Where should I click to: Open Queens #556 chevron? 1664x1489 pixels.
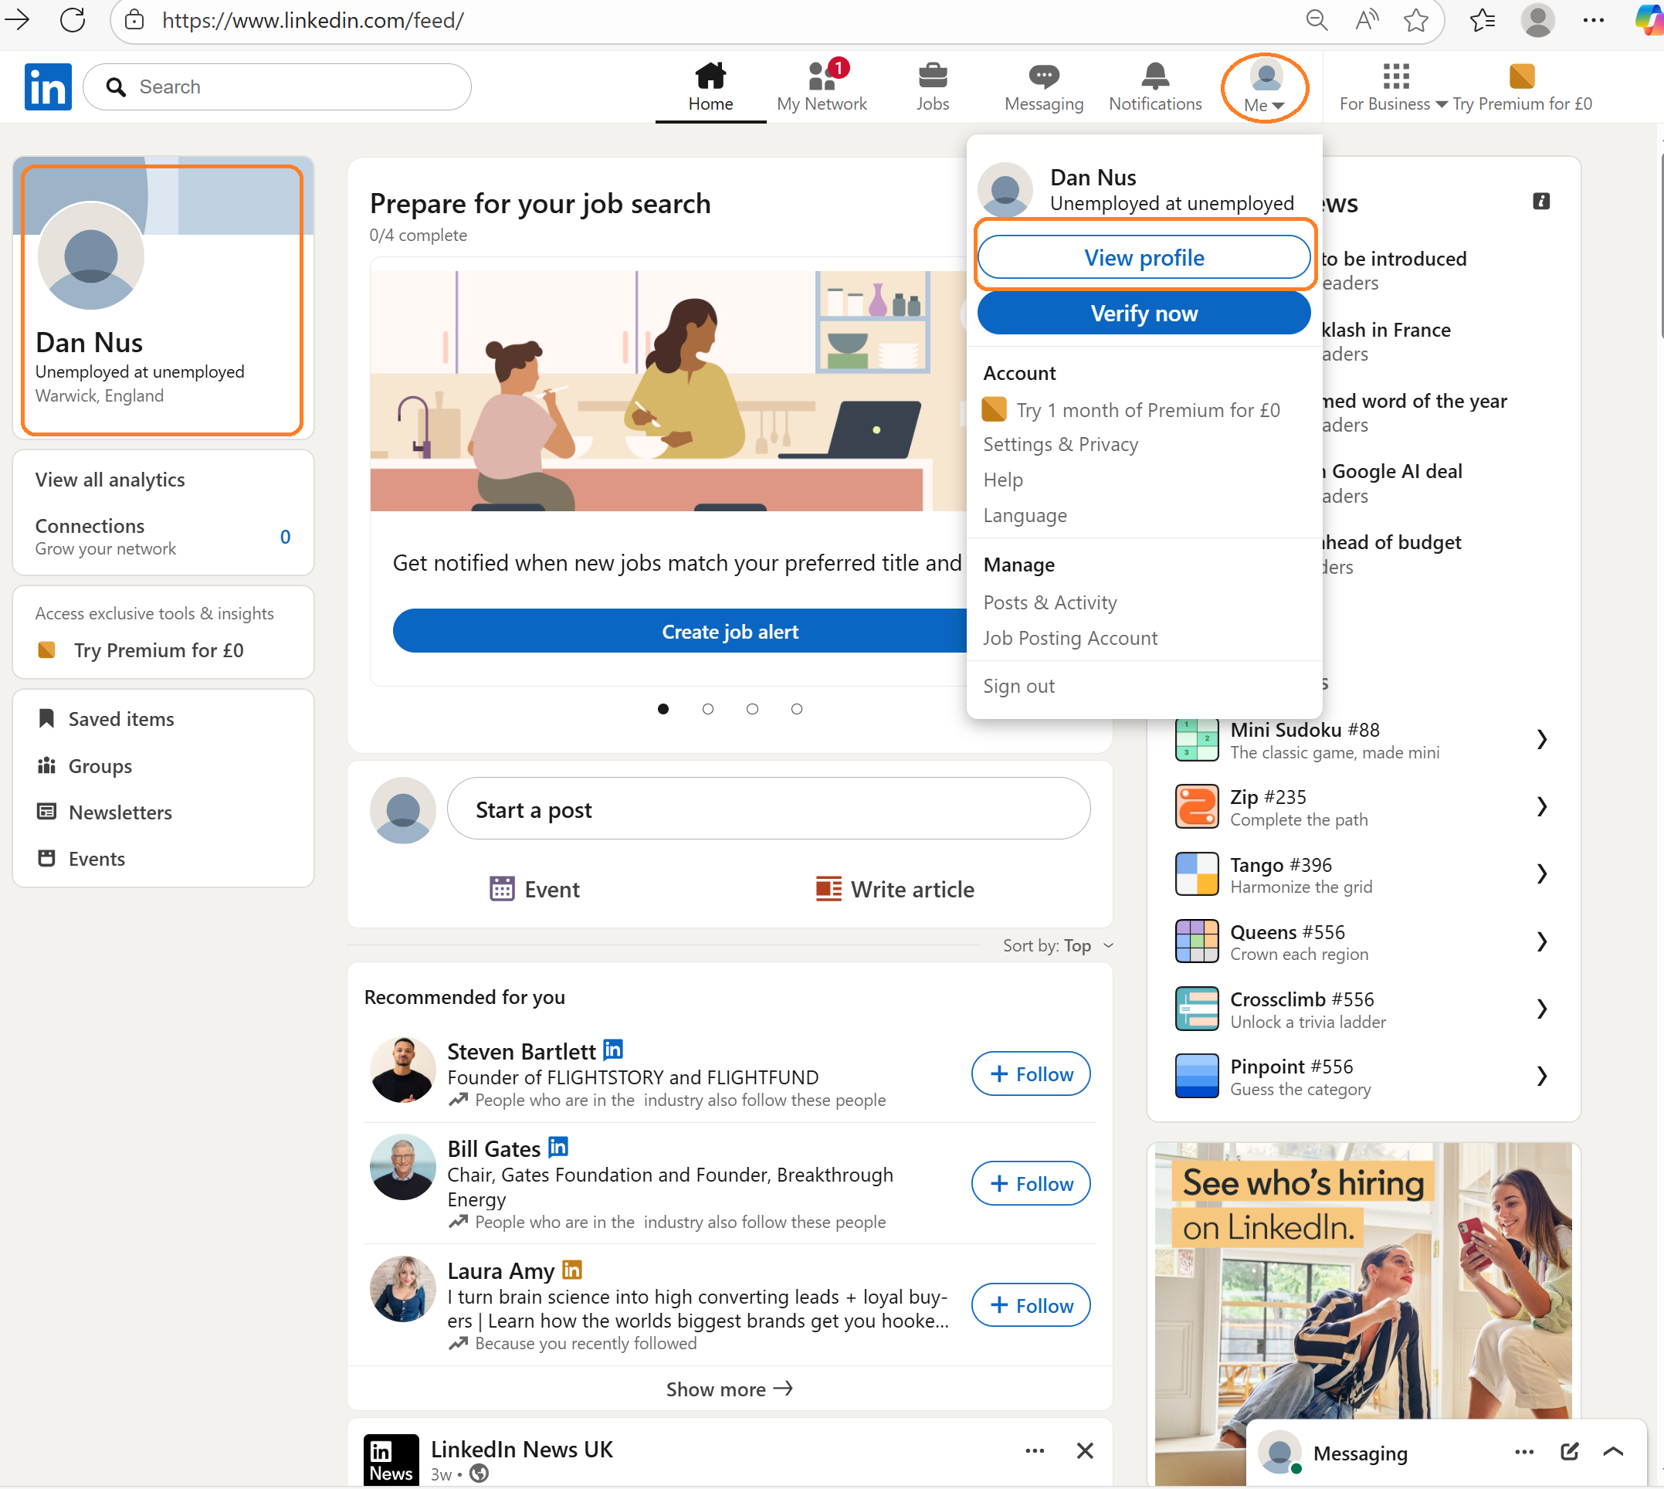1542,941
